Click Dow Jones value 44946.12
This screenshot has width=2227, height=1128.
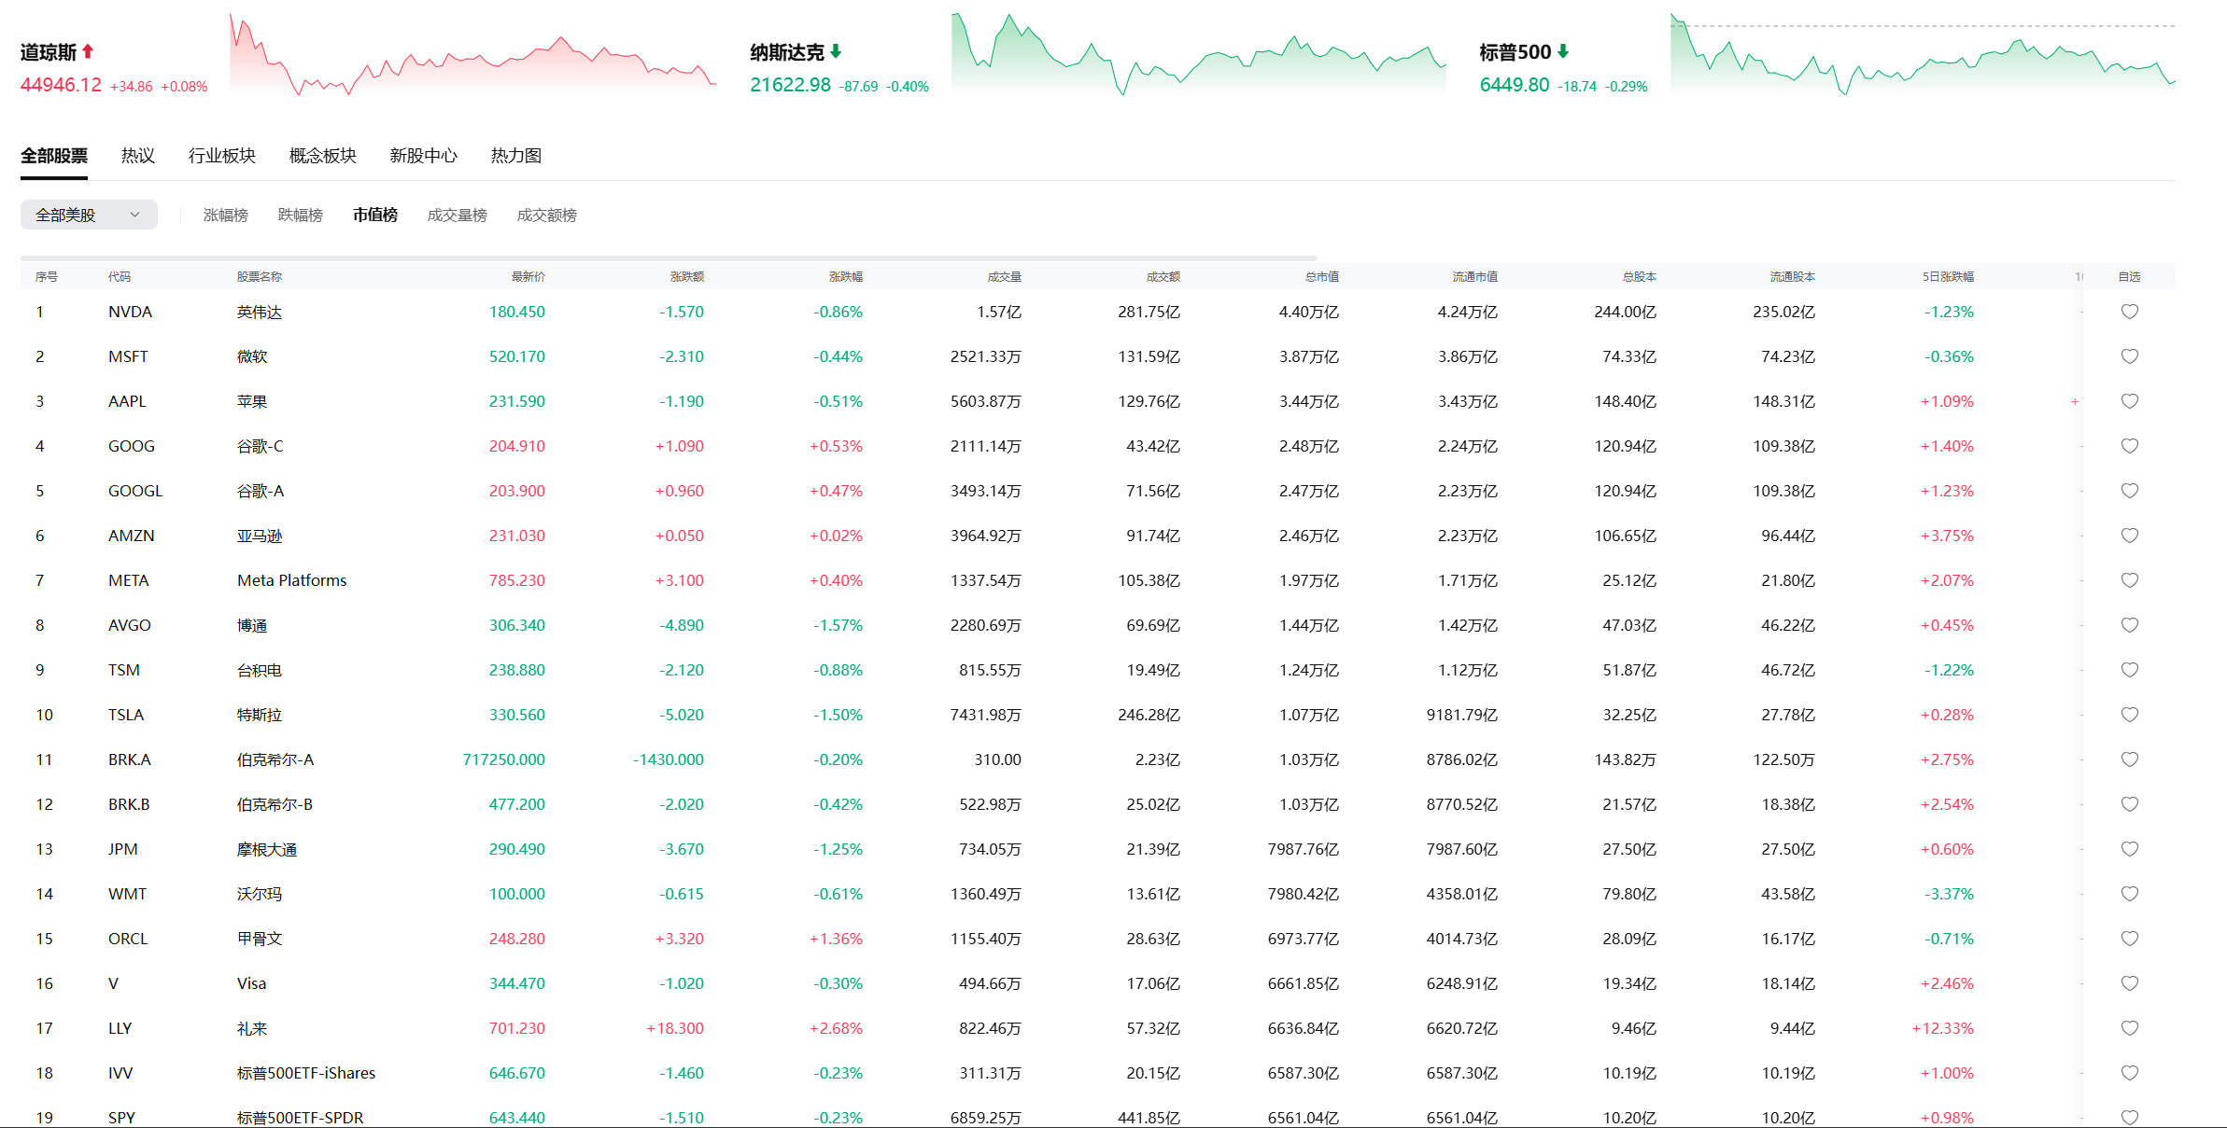61,85
